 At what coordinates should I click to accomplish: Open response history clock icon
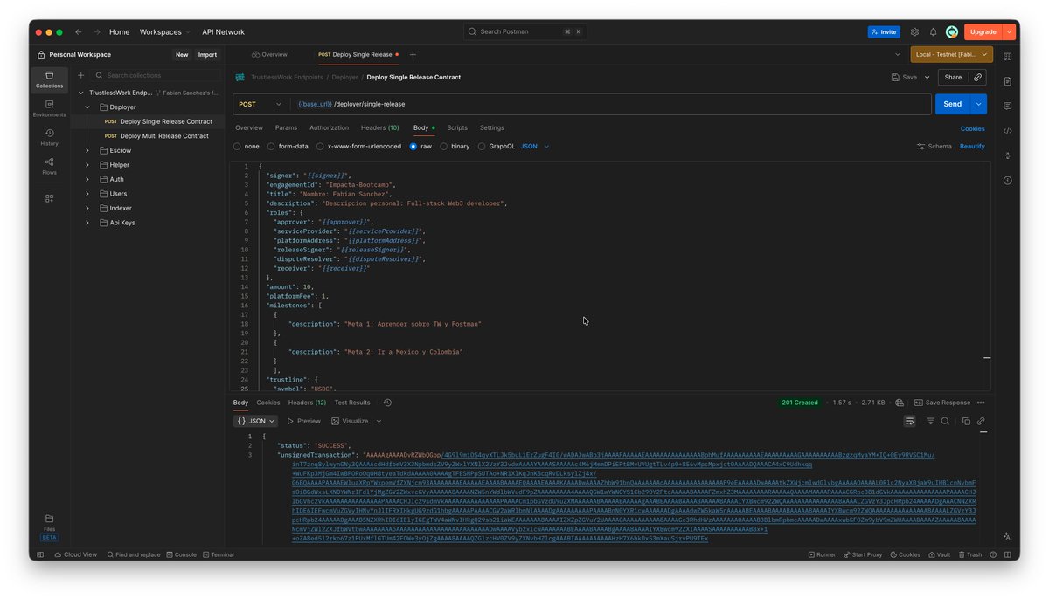click(387, 403)
